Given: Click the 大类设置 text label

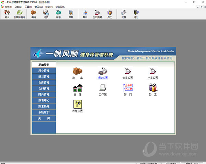Looking at the screenshot, I should (x=128, y=78).
